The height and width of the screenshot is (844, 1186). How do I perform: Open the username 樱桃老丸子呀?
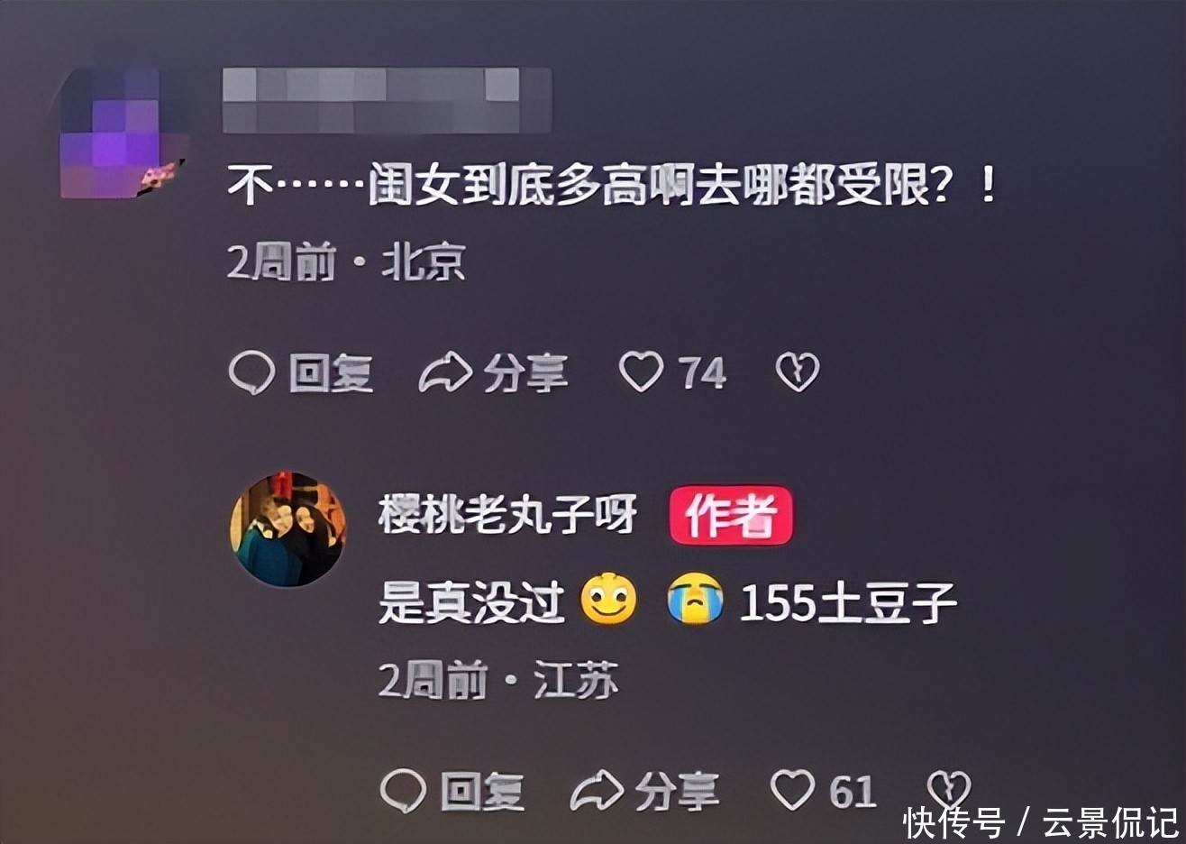(508, 515)
